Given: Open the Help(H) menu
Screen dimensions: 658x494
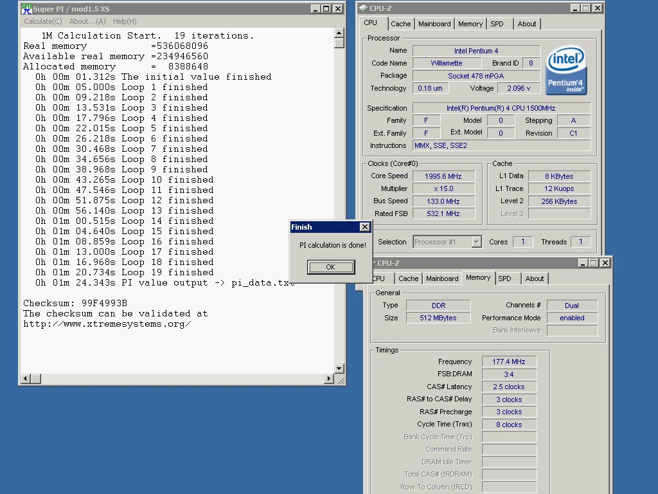Looking at the screenshot, I should 125,21.
